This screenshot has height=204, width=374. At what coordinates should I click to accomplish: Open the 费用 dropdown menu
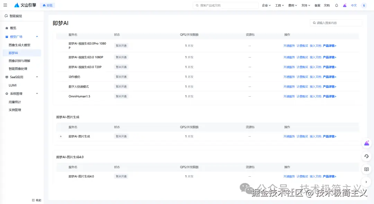[292, 5]
